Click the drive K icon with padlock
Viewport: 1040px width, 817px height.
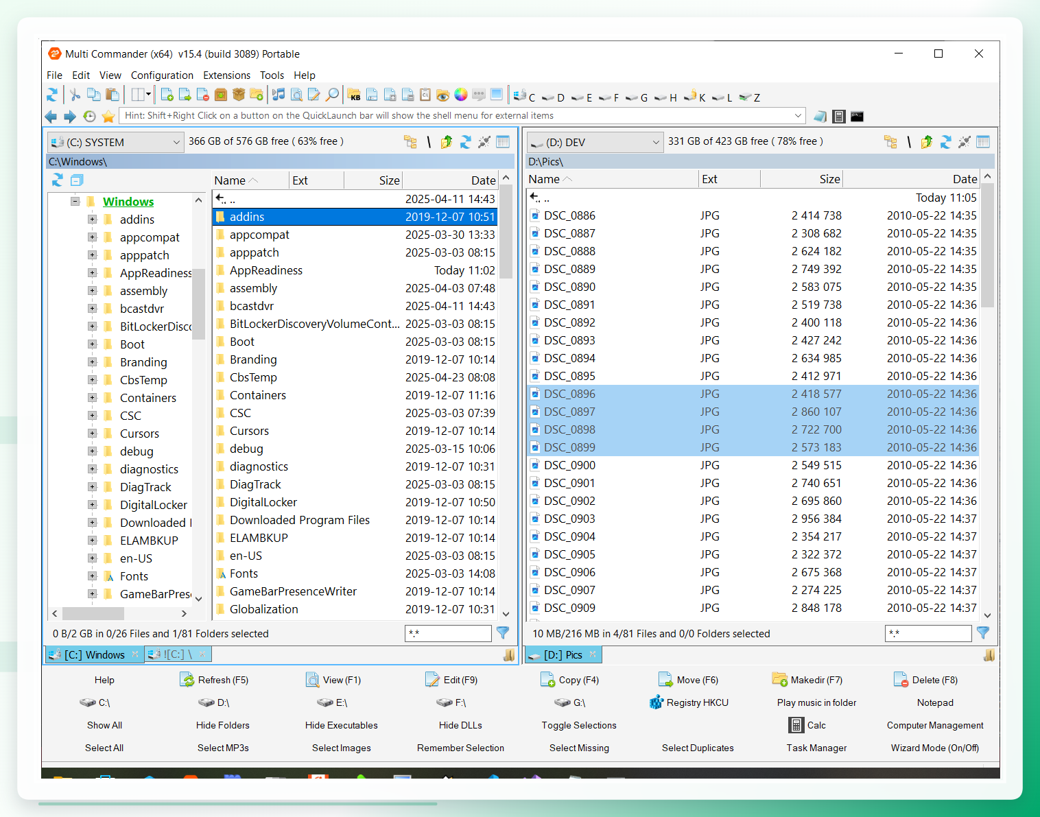pyautogui.click(x=694, y=97)
